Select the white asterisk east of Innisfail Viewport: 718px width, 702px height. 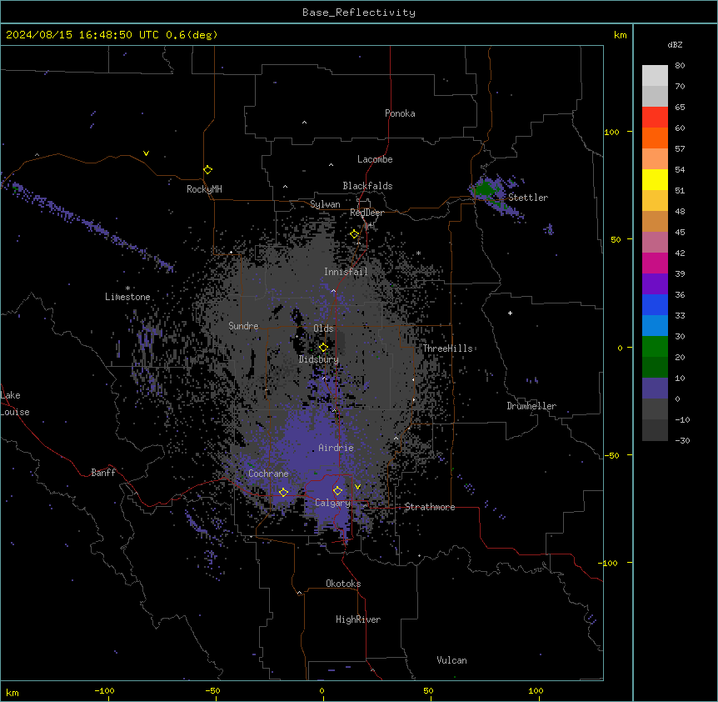(x=418, y=253)
